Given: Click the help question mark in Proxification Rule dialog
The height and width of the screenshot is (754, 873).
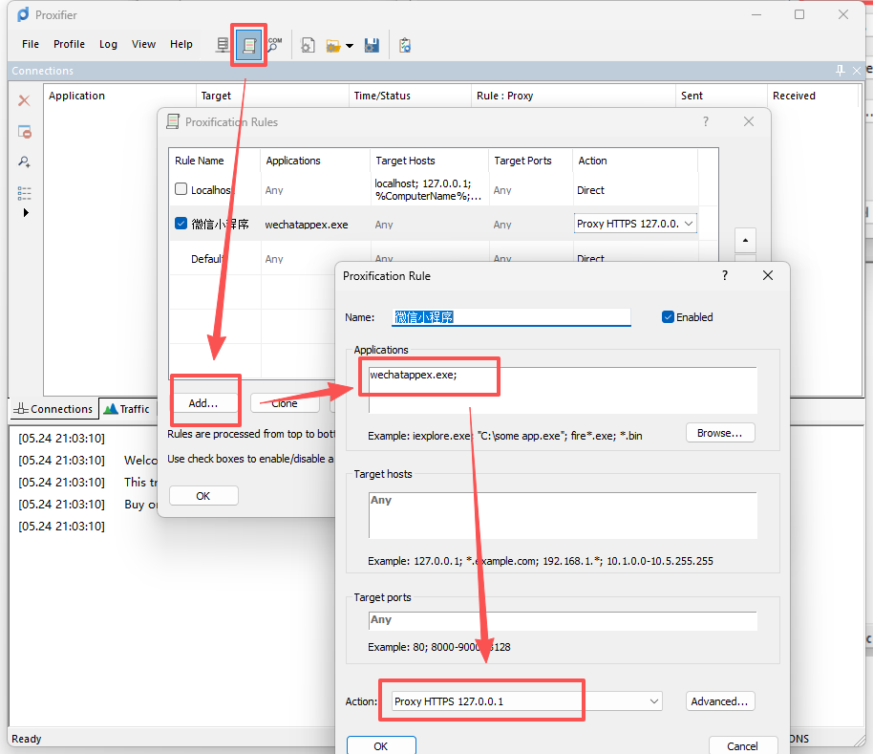Looking at the screenshot, I should [724, 275].
